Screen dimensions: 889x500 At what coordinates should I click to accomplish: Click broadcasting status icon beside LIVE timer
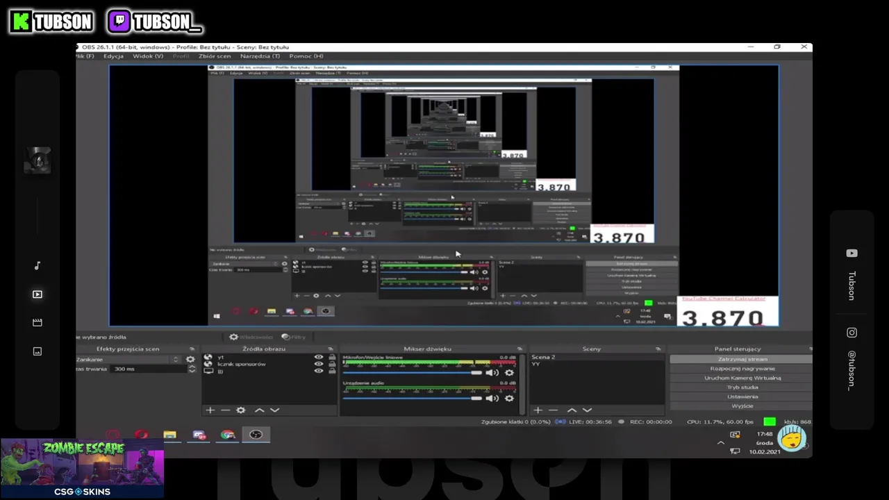click(560, 422)
